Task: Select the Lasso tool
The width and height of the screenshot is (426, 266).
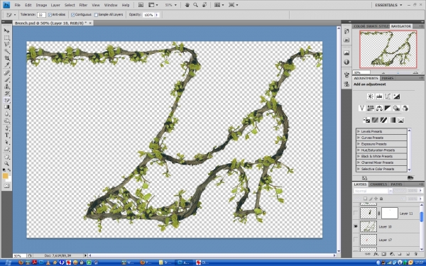Action: click(x=7, y=45)
